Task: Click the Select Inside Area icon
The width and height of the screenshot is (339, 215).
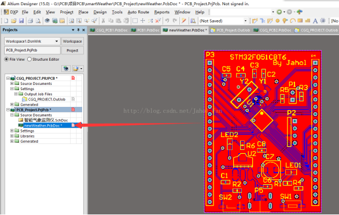Action: [x=135, y=21]
